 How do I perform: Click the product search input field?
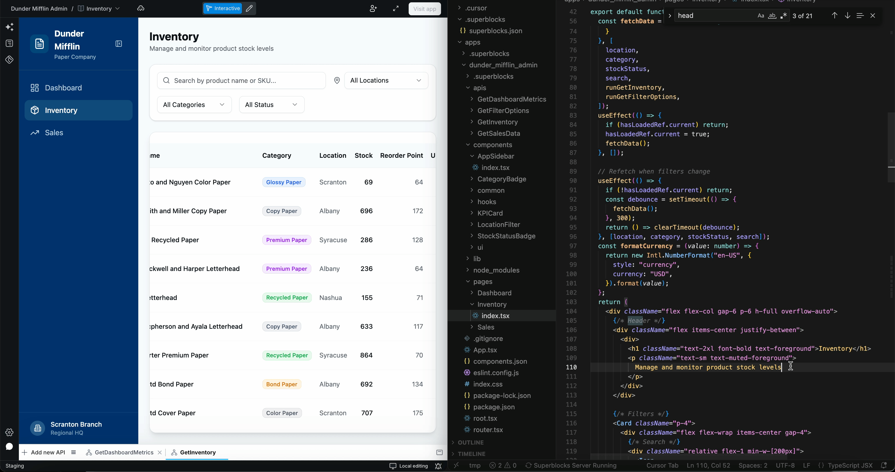click(x=241, y=81)
